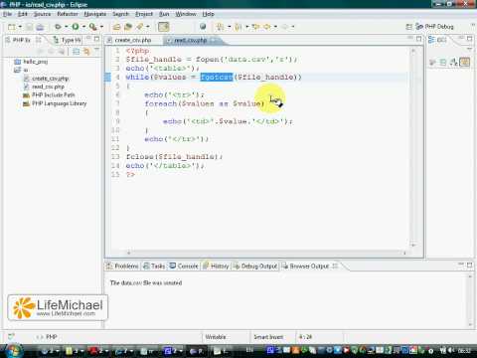Select read_csv.php in the explorer tree
The height and width of the screenshot is (358, 477).
[x=44, y=87]
